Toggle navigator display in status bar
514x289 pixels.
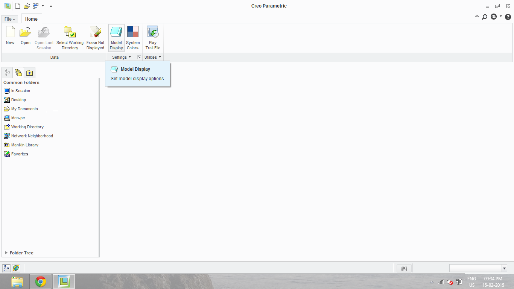coord(7,268)
